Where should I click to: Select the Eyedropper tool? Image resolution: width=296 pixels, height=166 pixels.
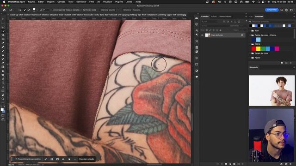3,43
